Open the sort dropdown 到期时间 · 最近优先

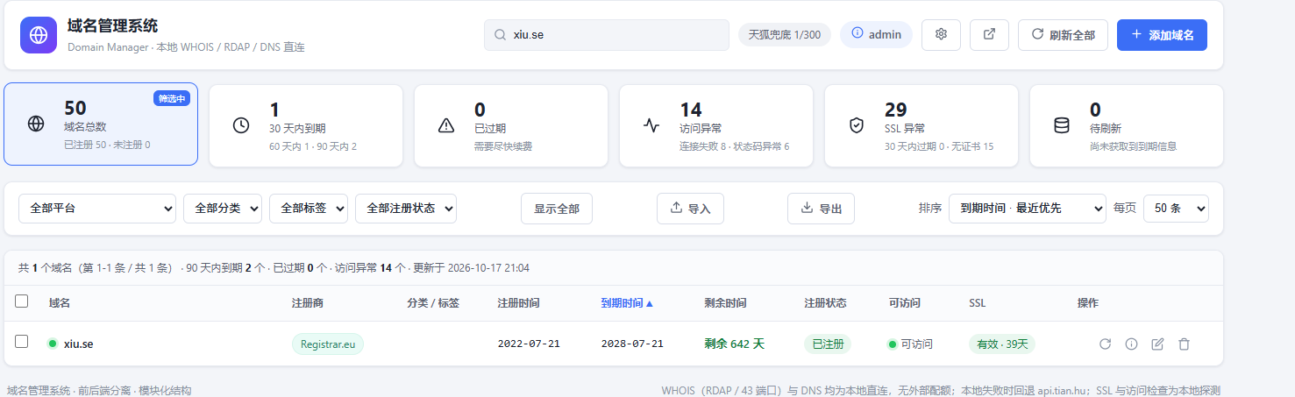tap(1028, 209)
